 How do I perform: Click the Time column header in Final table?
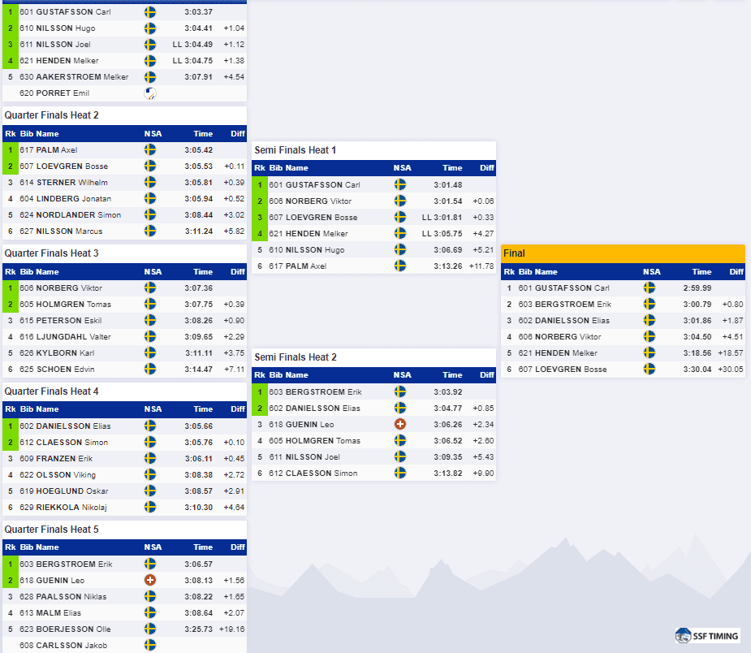(x=701, y=271)
